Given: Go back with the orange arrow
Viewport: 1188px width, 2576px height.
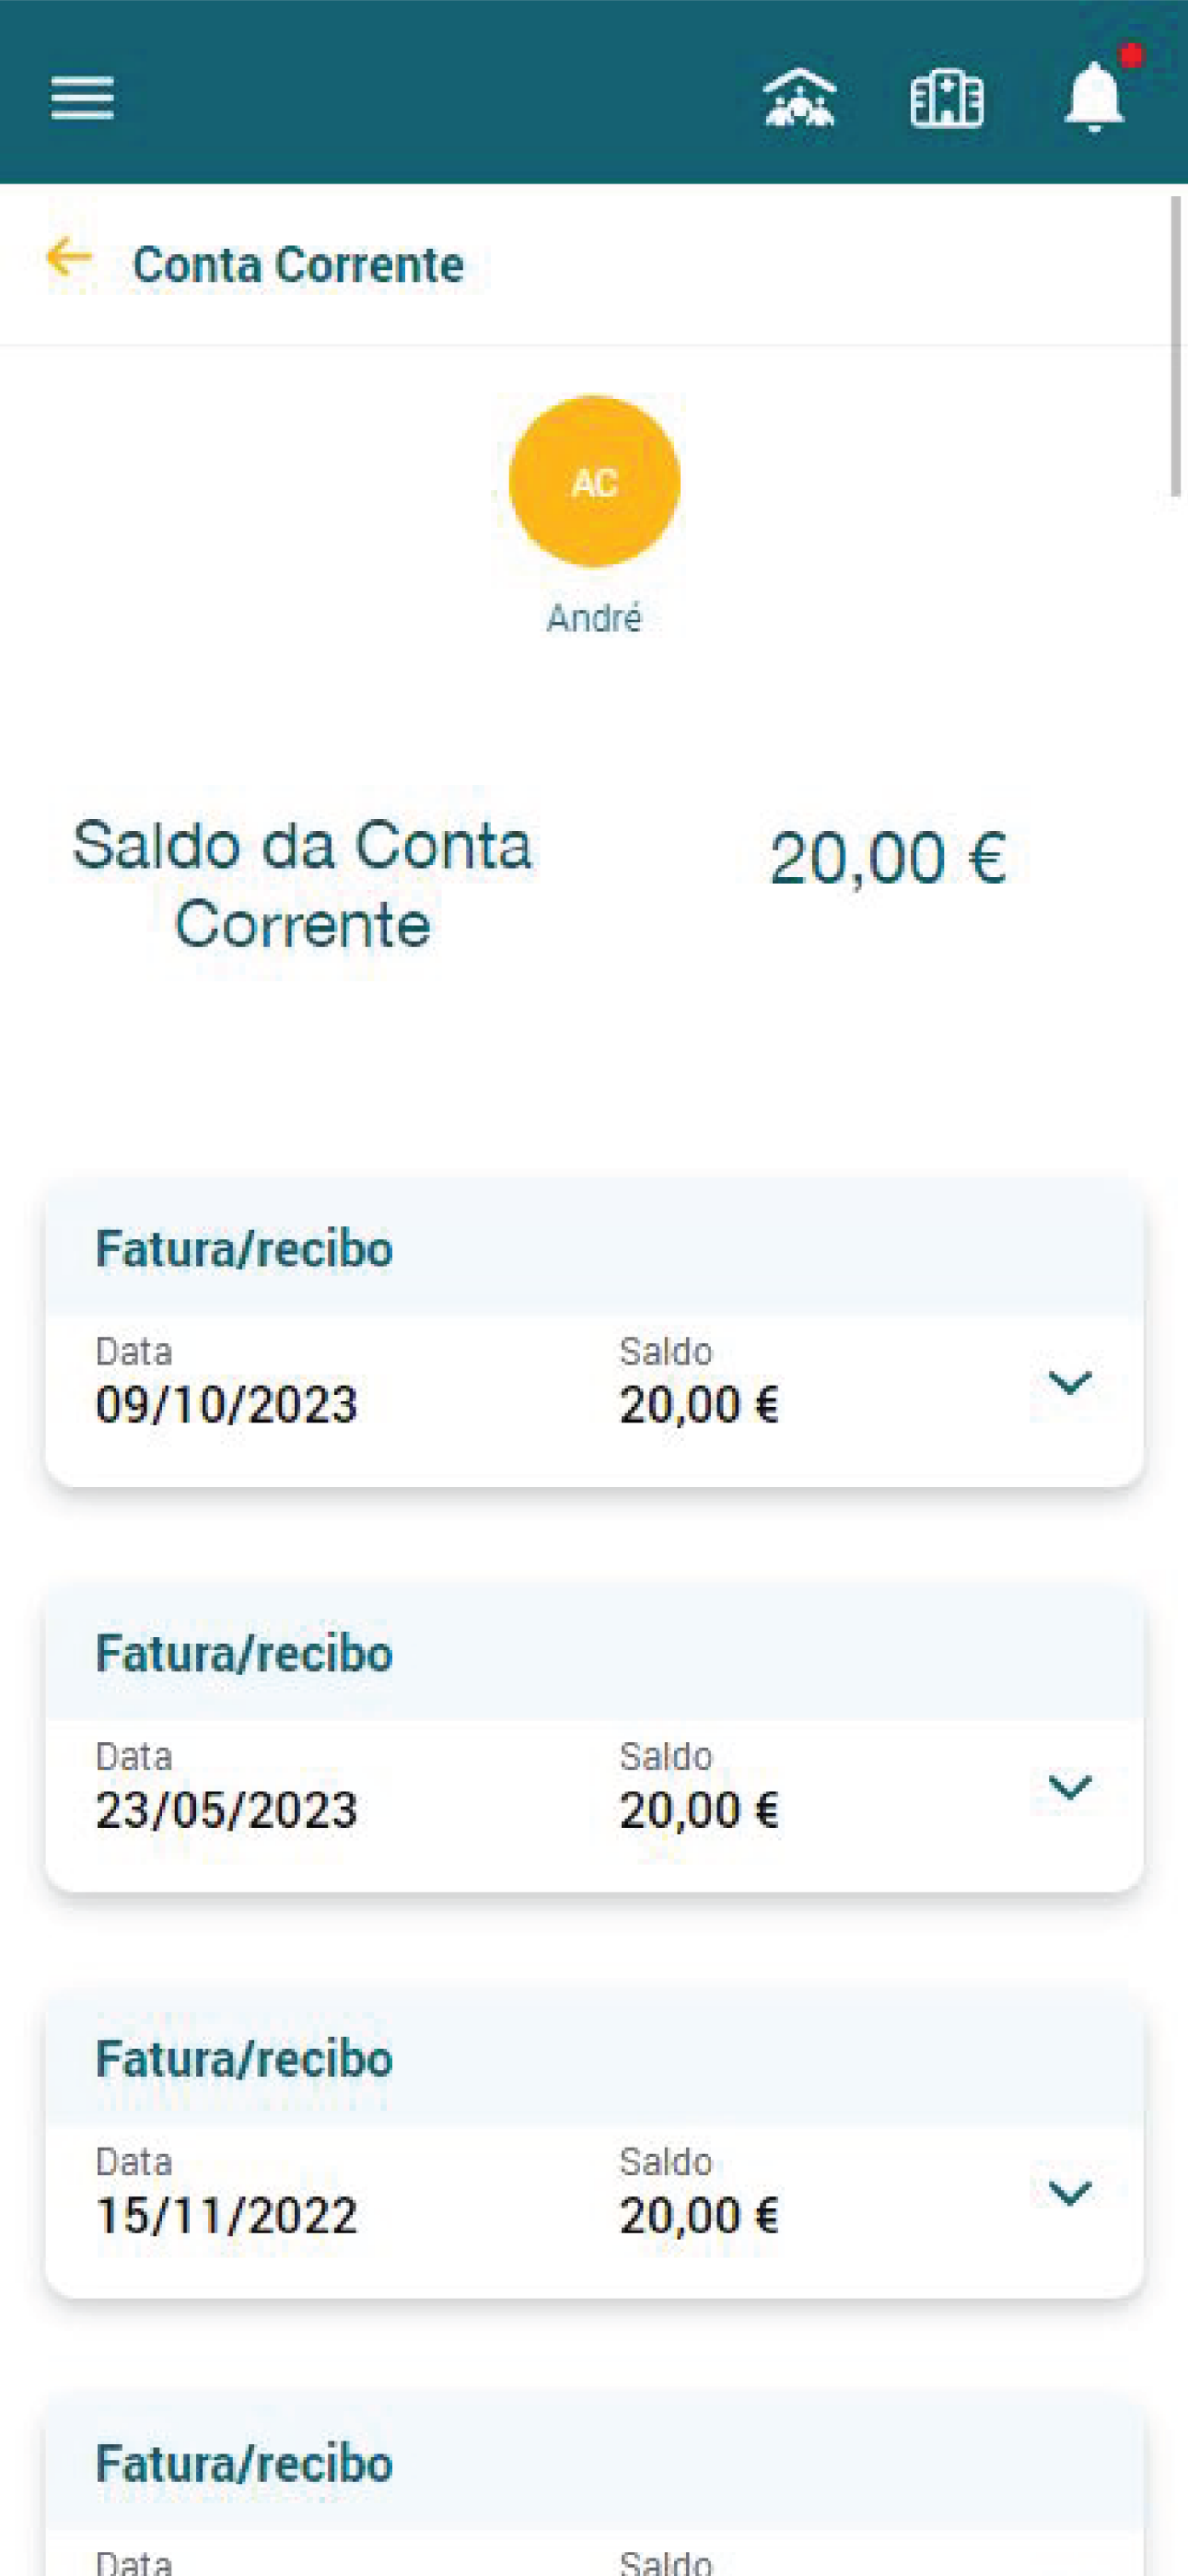Looking at the screenshot, I should click(x=69, y=258).
